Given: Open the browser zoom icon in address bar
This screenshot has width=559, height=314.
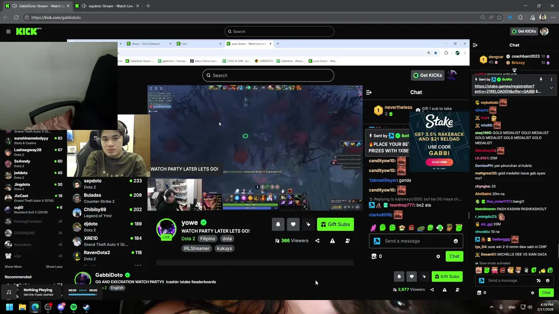Looking at the screenshot, I should click(x=483, y=17).
